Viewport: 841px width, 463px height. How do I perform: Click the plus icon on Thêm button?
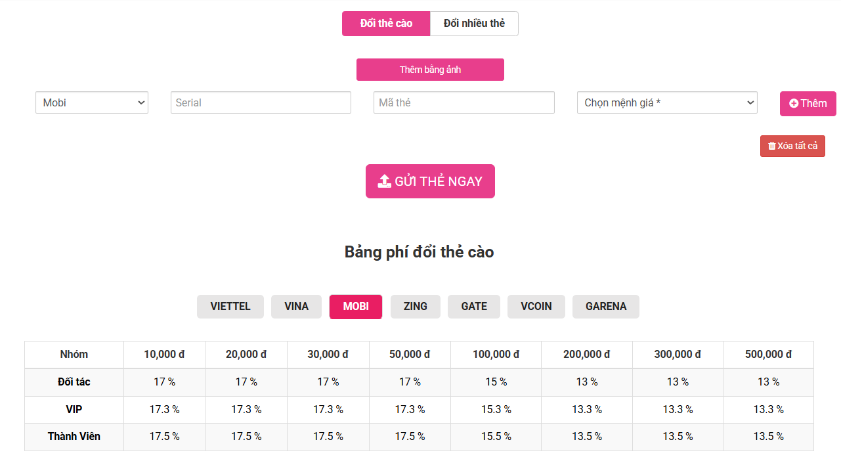tap(794, 104)
